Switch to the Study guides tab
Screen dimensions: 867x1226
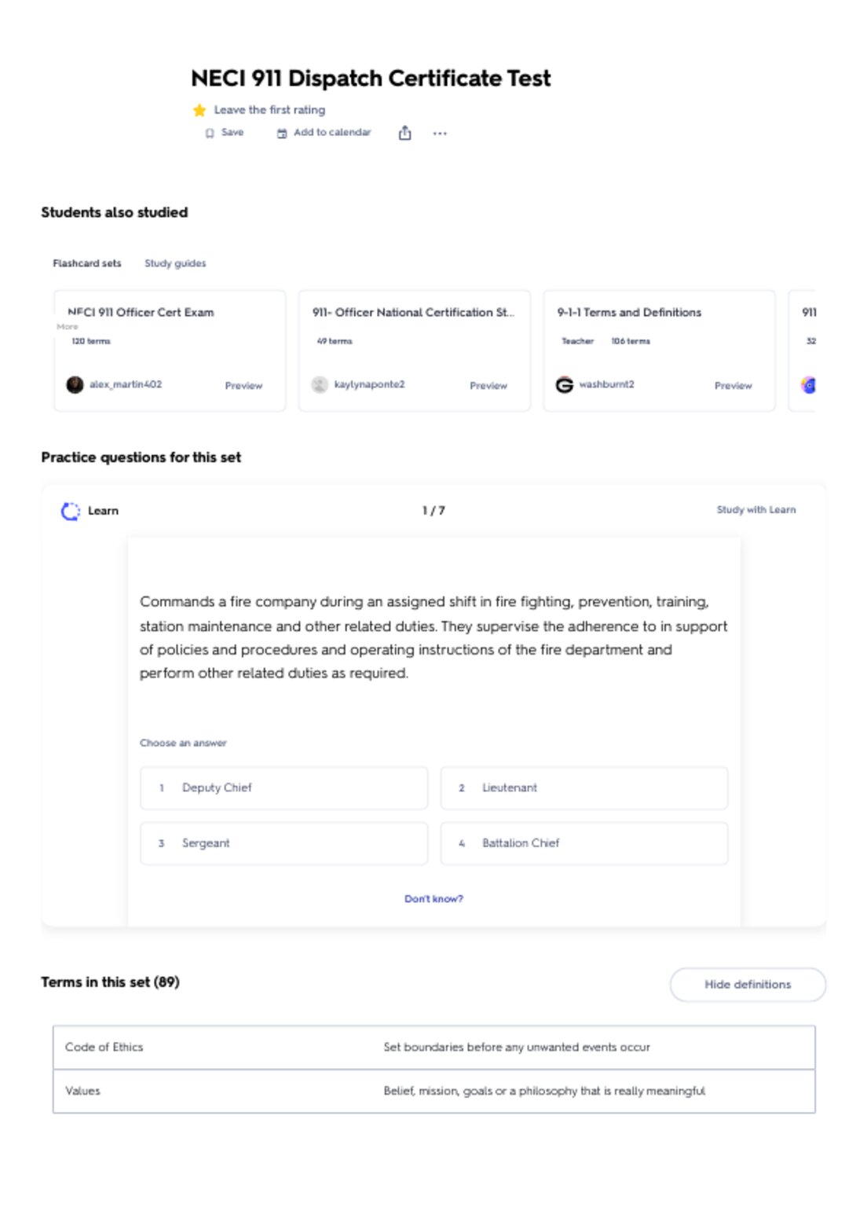(175, 263)
